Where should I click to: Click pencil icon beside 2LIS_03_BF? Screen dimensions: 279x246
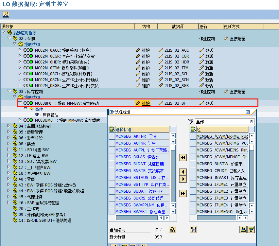point(161,103)
